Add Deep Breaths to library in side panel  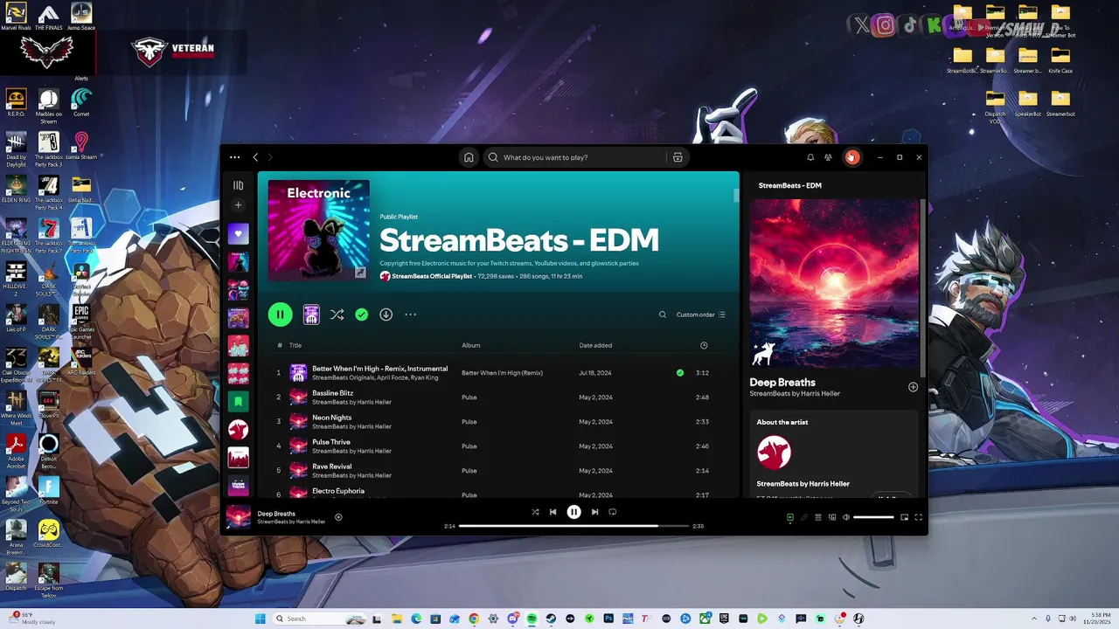tap(913, 387)
